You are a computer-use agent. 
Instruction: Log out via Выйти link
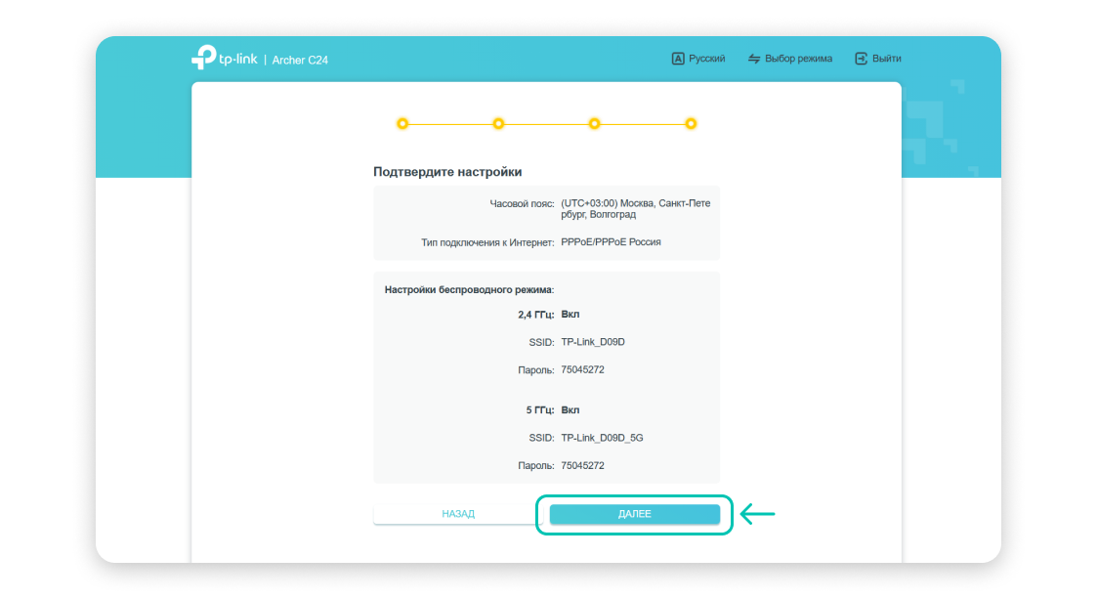pyautogui.click(x=878, y=59)
